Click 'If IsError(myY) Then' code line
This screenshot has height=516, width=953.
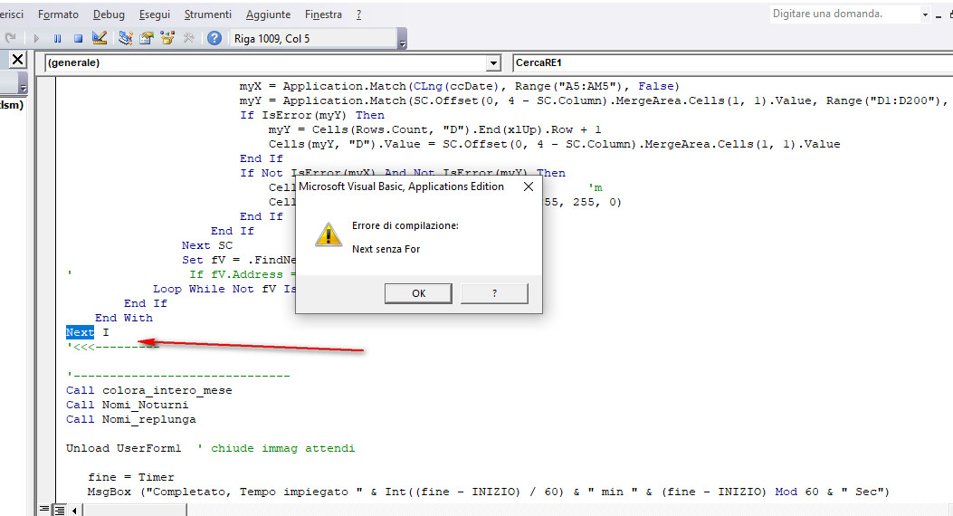coord(312,115)
